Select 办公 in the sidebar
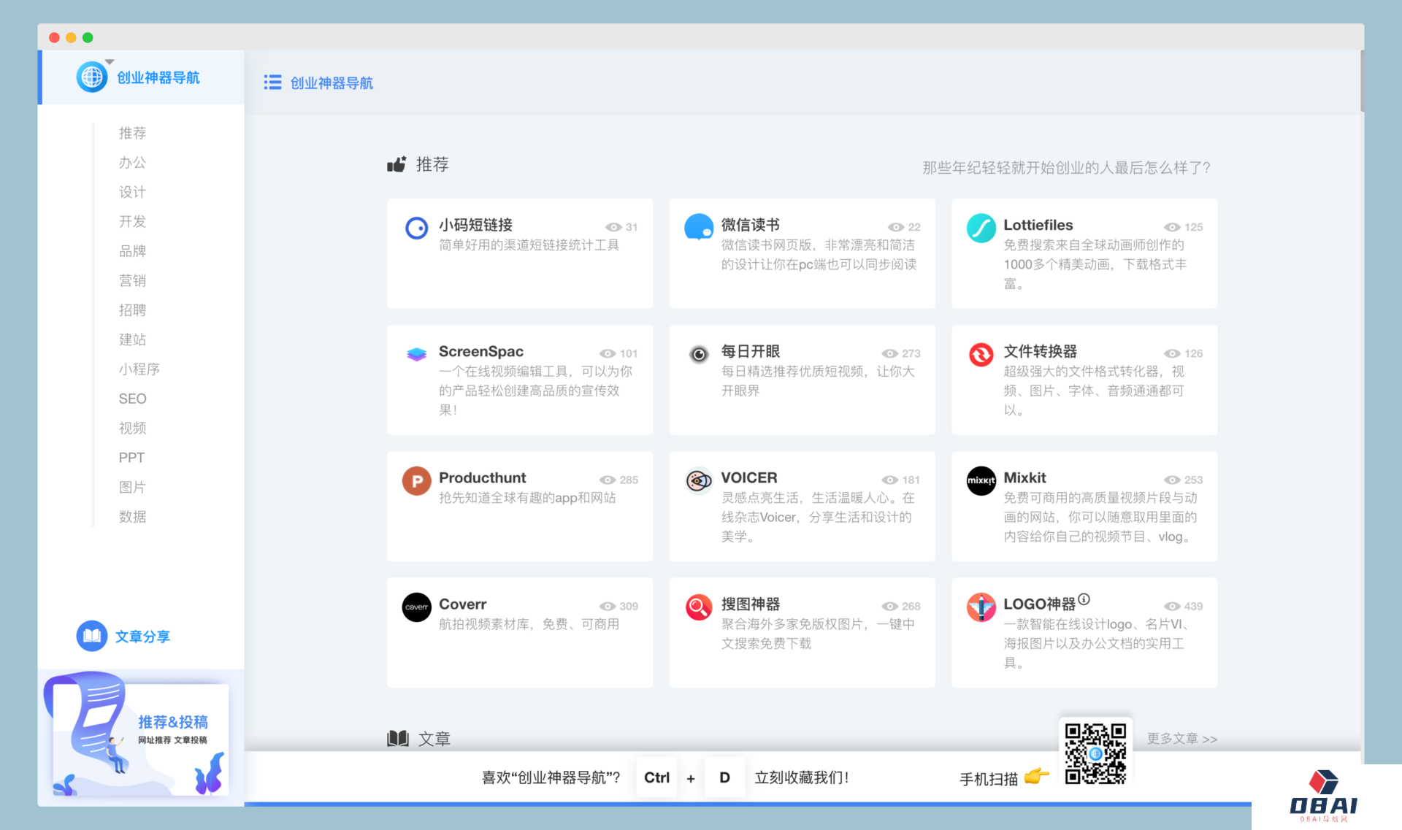The height and width of the screenshot is (830, 1402). tap(132, 162)
